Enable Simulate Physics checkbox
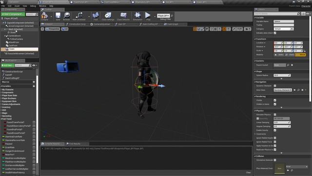Screen dimensions: 312x176 pyautogui.click(x=275, y=114)
